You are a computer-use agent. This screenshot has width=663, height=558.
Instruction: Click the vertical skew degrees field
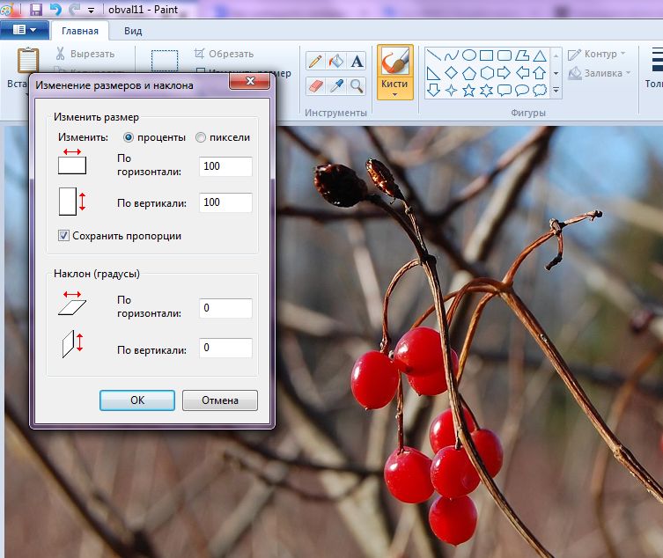pos(225,348)
